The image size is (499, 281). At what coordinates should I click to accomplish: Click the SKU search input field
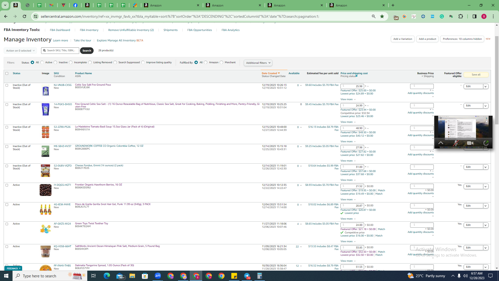(x=60, y=50)
